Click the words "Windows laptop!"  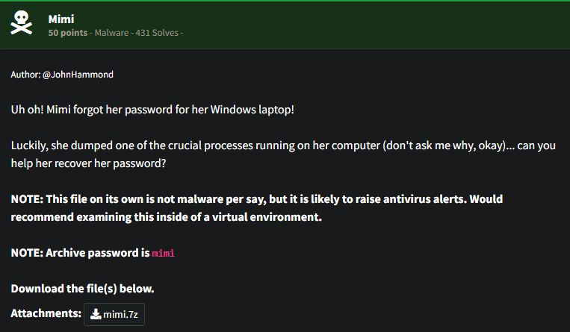(x=255, y=110)
